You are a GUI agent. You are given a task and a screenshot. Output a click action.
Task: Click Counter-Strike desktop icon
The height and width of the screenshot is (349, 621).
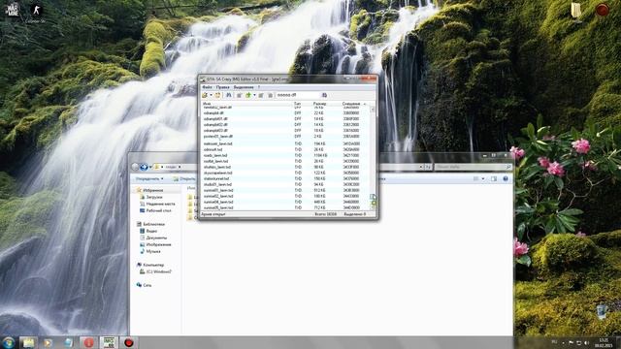coord(36,12)
